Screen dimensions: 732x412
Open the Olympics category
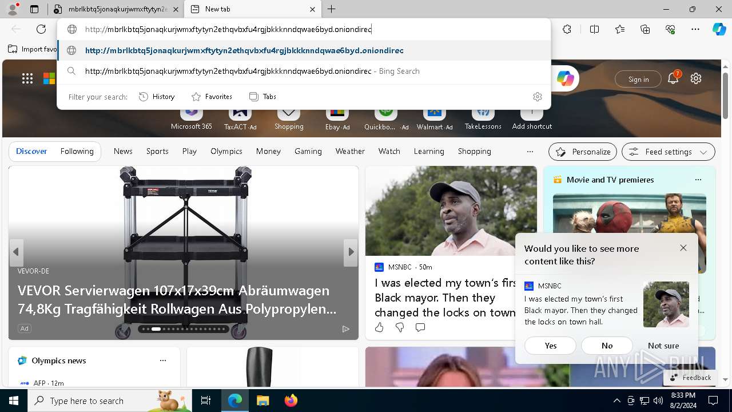(226, 151)
